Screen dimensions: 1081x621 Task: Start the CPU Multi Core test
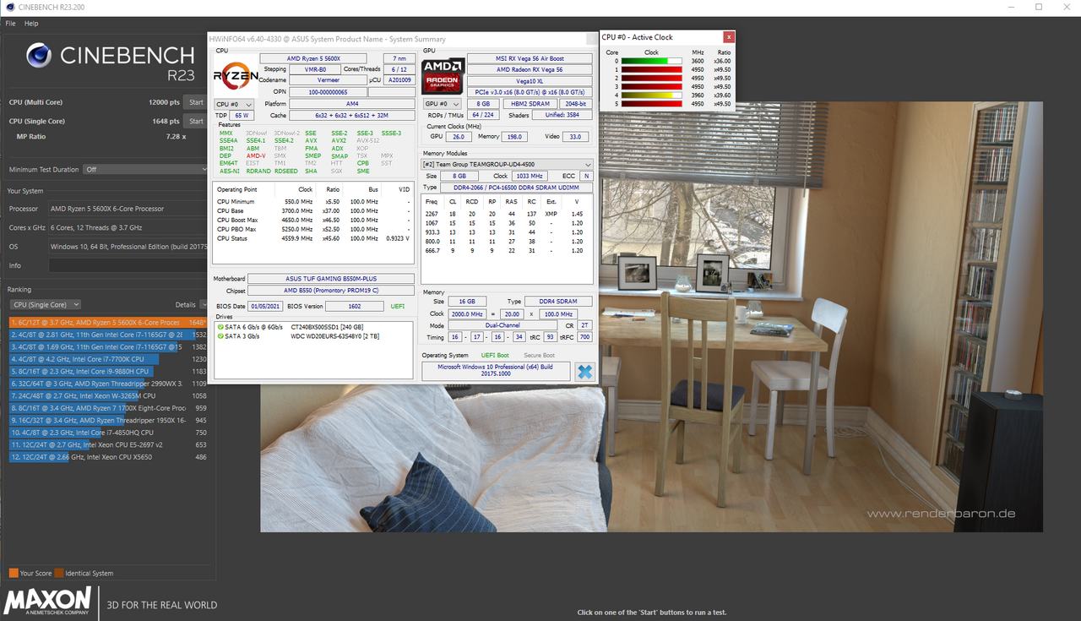pyautogui.click(x=196, y=102)
